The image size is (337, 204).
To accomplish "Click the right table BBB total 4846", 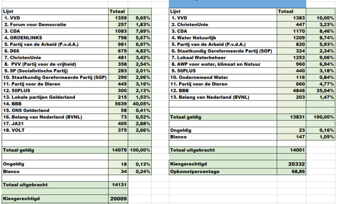I will pos(291,91).
